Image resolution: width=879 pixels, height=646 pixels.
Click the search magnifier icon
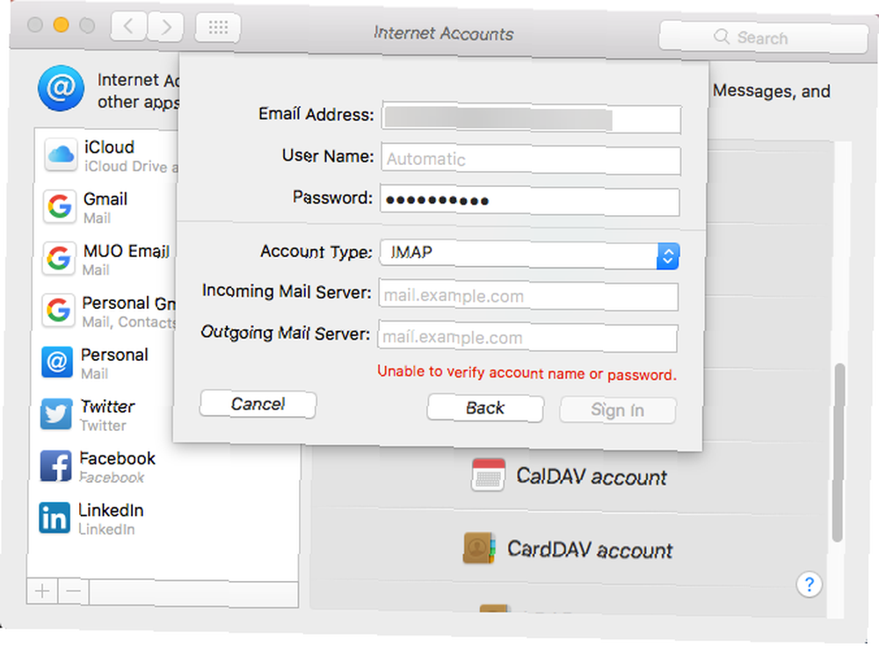722,37
